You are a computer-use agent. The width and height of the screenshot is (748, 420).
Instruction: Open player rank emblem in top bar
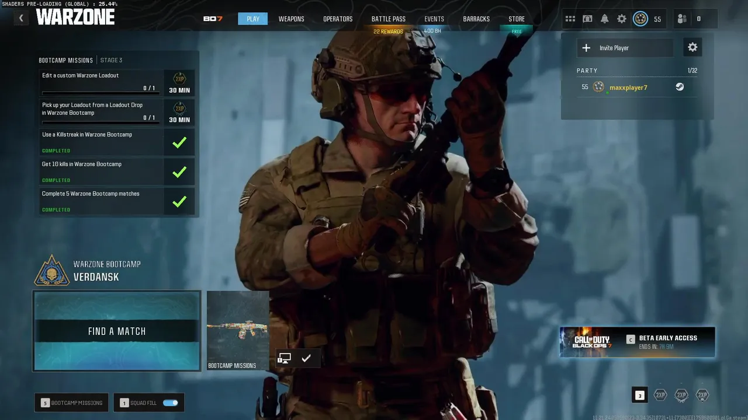640,19
